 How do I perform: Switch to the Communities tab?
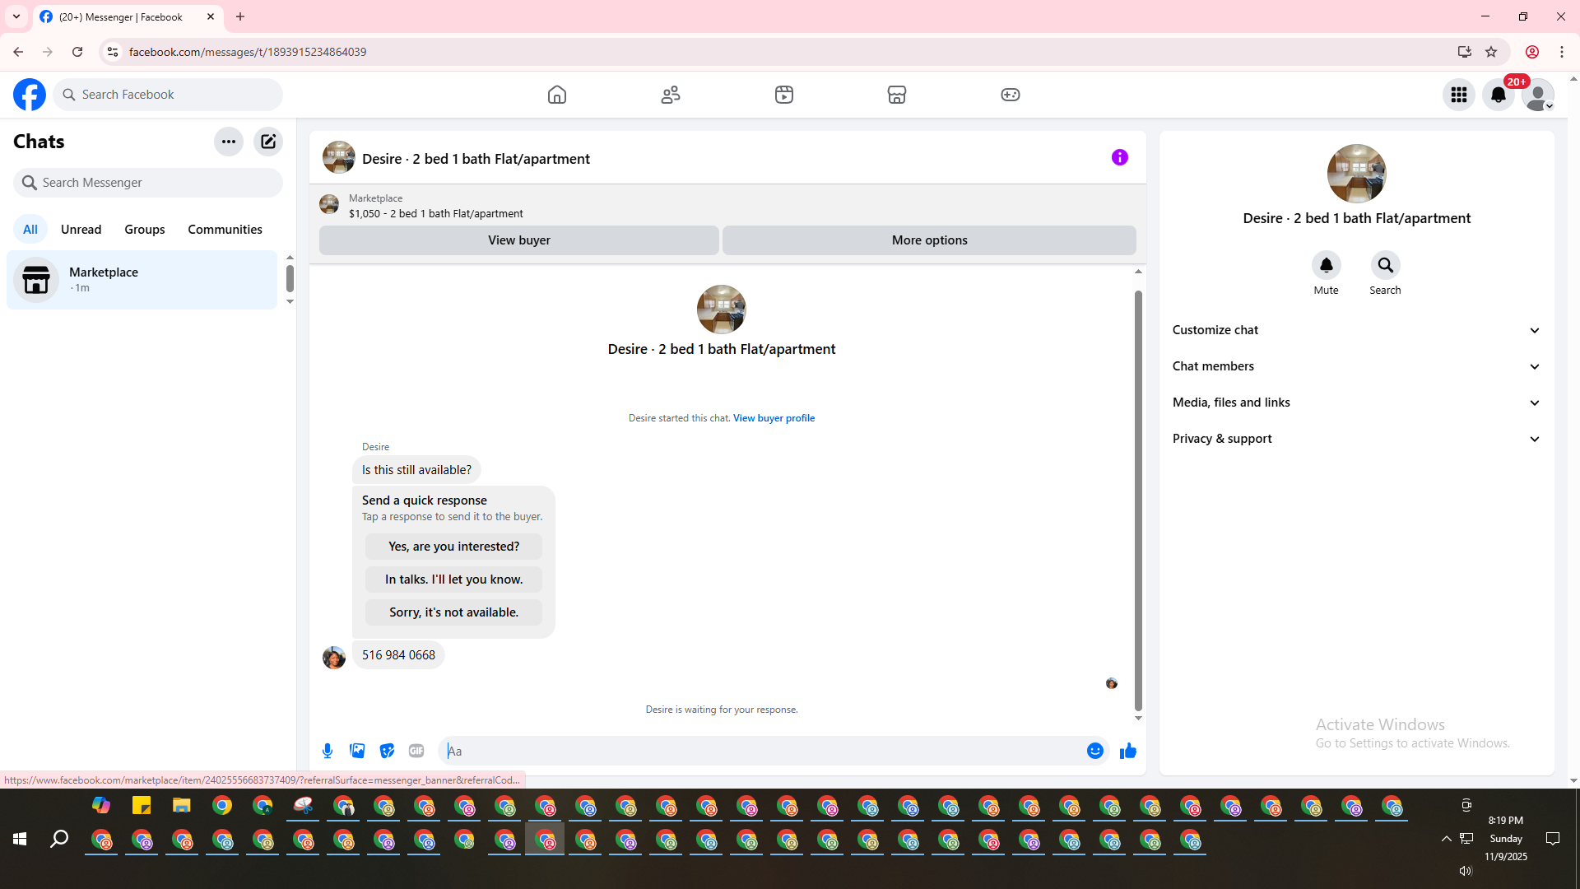[225, 230]
